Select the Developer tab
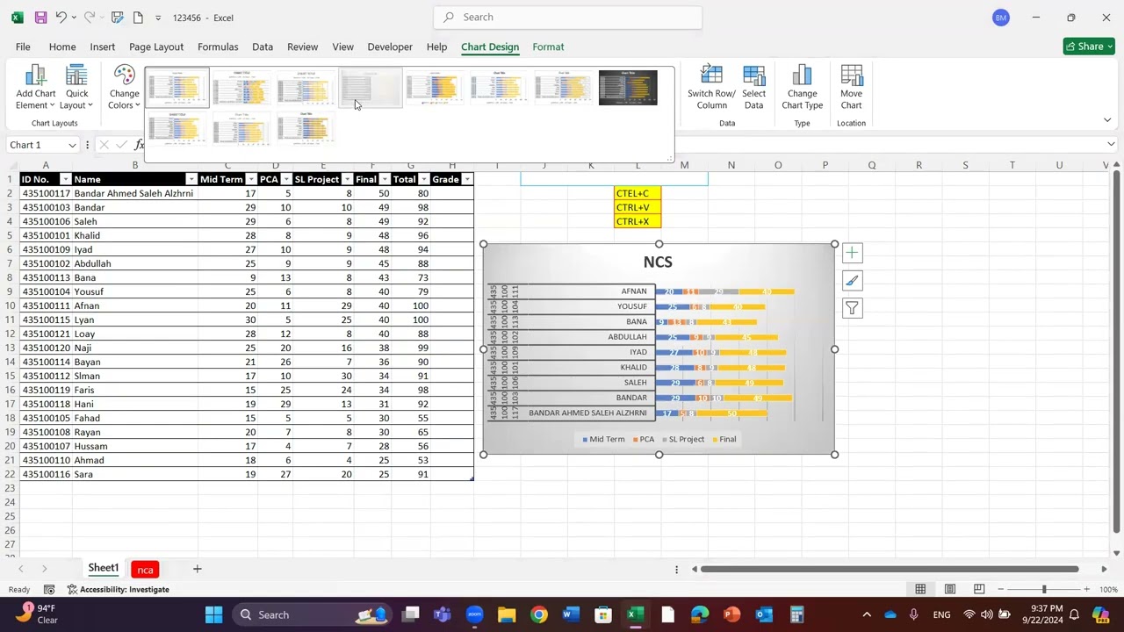 coord(390,47)
